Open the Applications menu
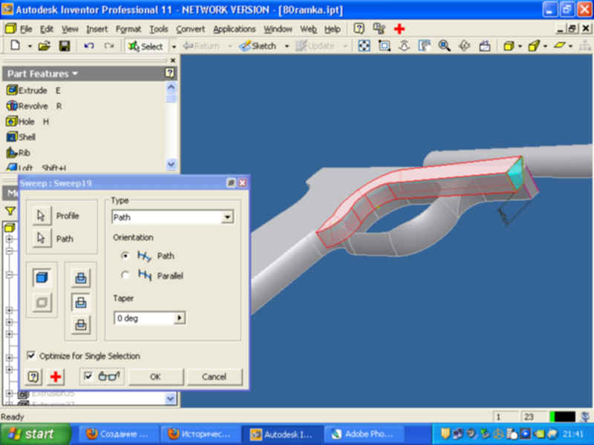 click(x=234, y=29)
